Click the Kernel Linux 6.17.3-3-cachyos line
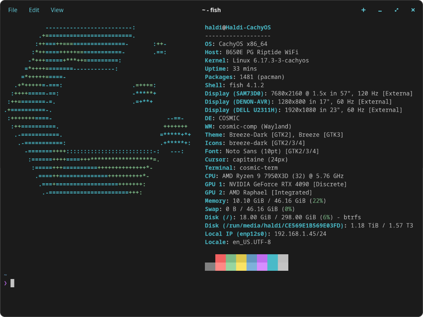Screen dimensions: 423x317 coord(257,60)
